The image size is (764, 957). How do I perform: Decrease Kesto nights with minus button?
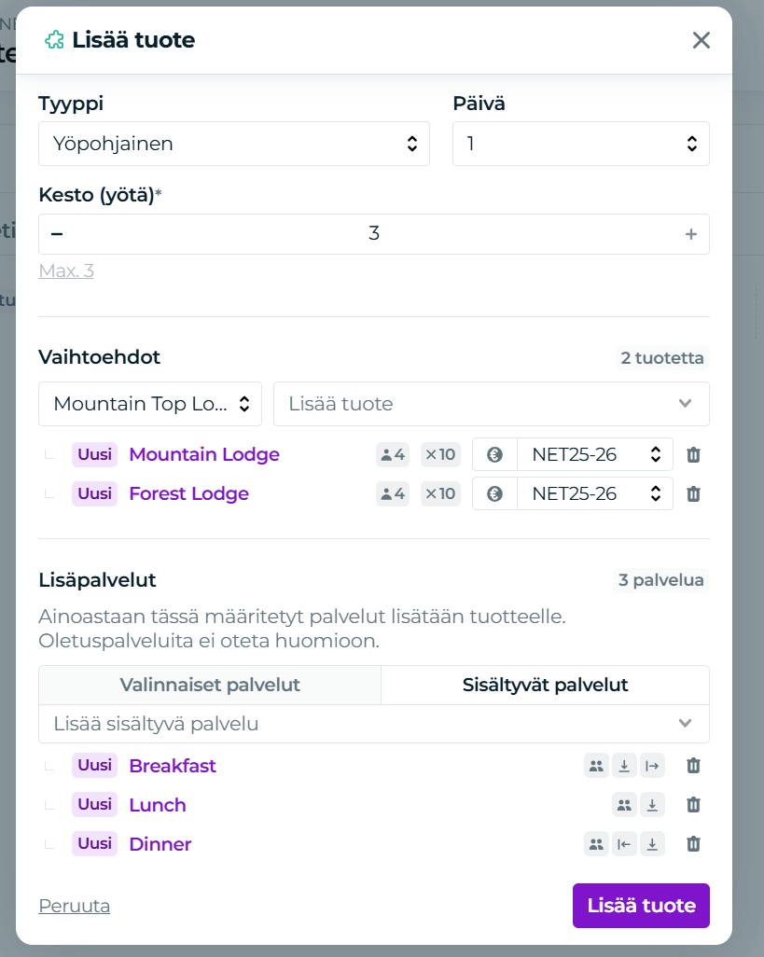click(x=57, y=234)
